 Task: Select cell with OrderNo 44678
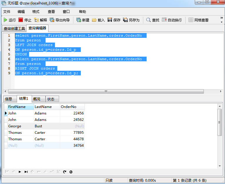tap(72, 139)
